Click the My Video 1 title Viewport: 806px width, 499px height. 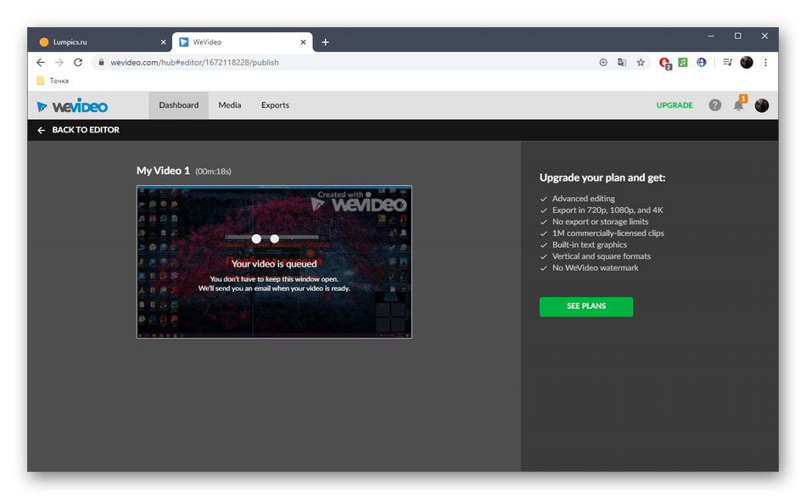click(x=163, y=171)
